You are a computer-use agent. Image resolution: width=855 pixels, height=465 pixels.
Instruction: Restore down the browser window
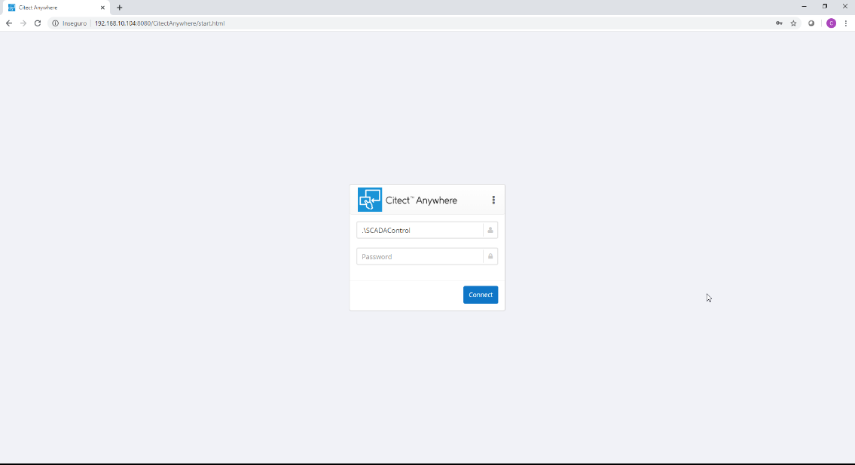pyautogui.click(x=824, y=7)
